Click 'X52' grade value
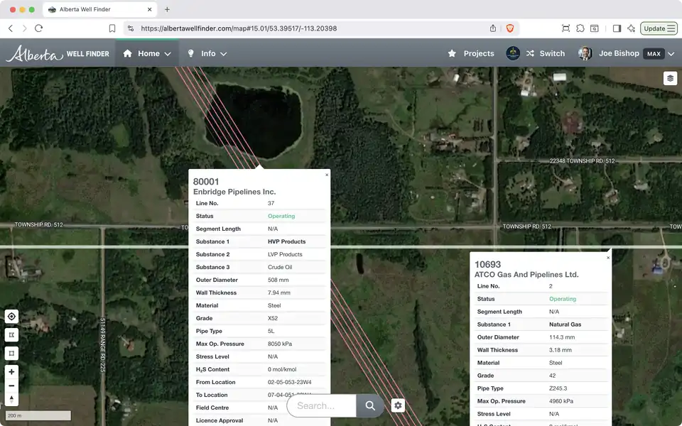This screenshot has height=426, width=682. tap(272, 319)
